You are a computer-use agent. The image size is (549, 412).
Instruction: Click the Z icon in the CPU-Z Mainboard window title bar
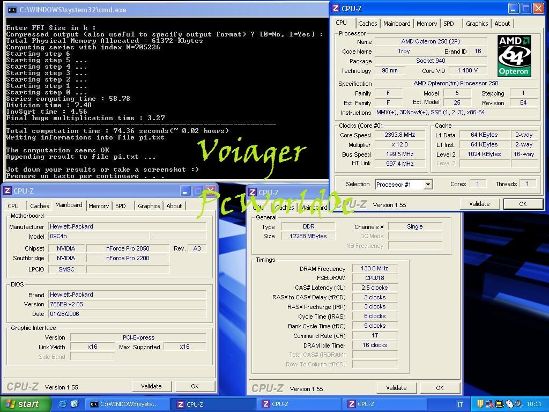click(x=8, y=191)
